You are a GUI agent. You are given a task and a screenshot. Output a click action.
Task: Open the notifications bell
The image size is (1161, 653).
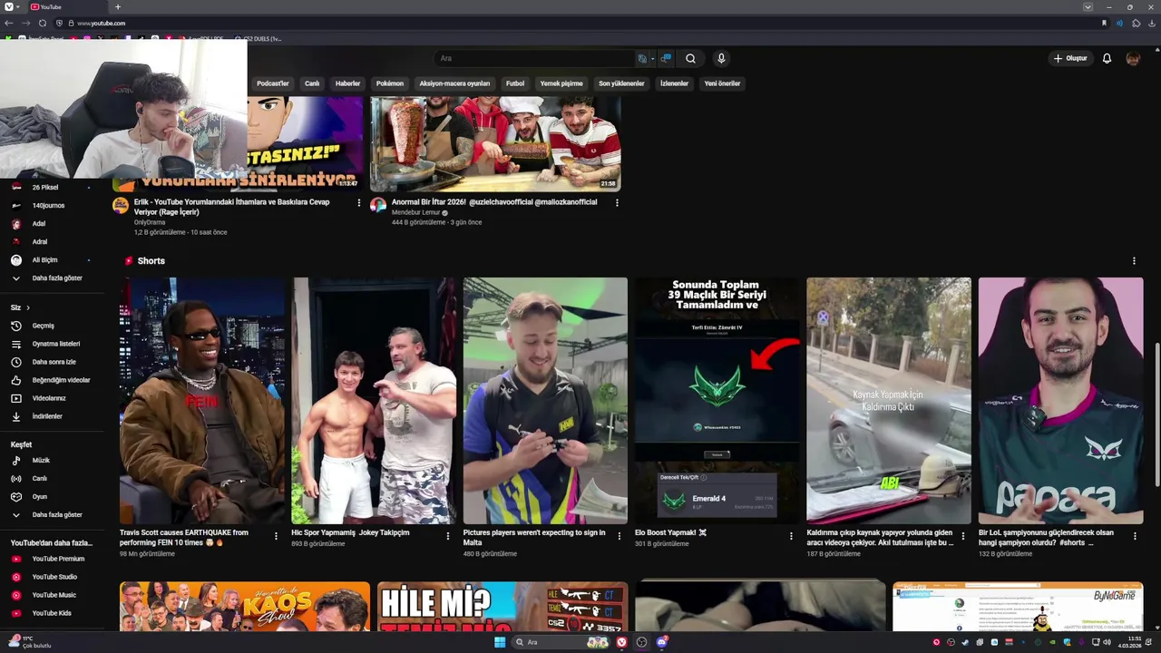(x=1107, y=58)
